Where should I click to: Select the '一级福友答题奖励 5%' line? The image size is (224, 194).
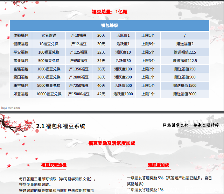pyautogui.click(x=169, y=178)
